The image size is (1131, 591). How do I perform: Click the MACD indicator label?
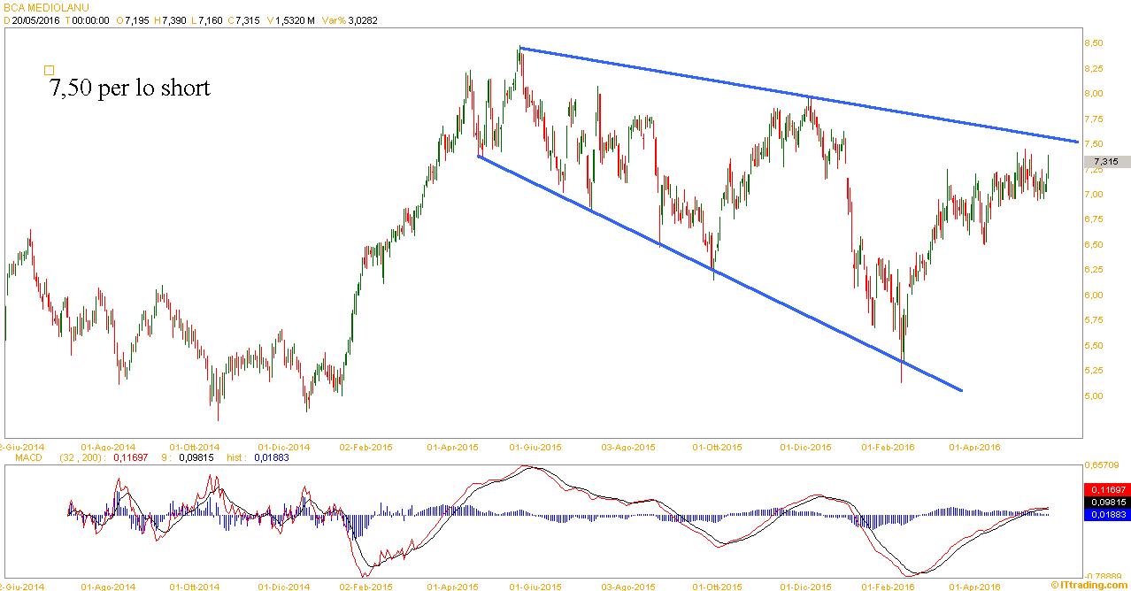coord(29,457)
